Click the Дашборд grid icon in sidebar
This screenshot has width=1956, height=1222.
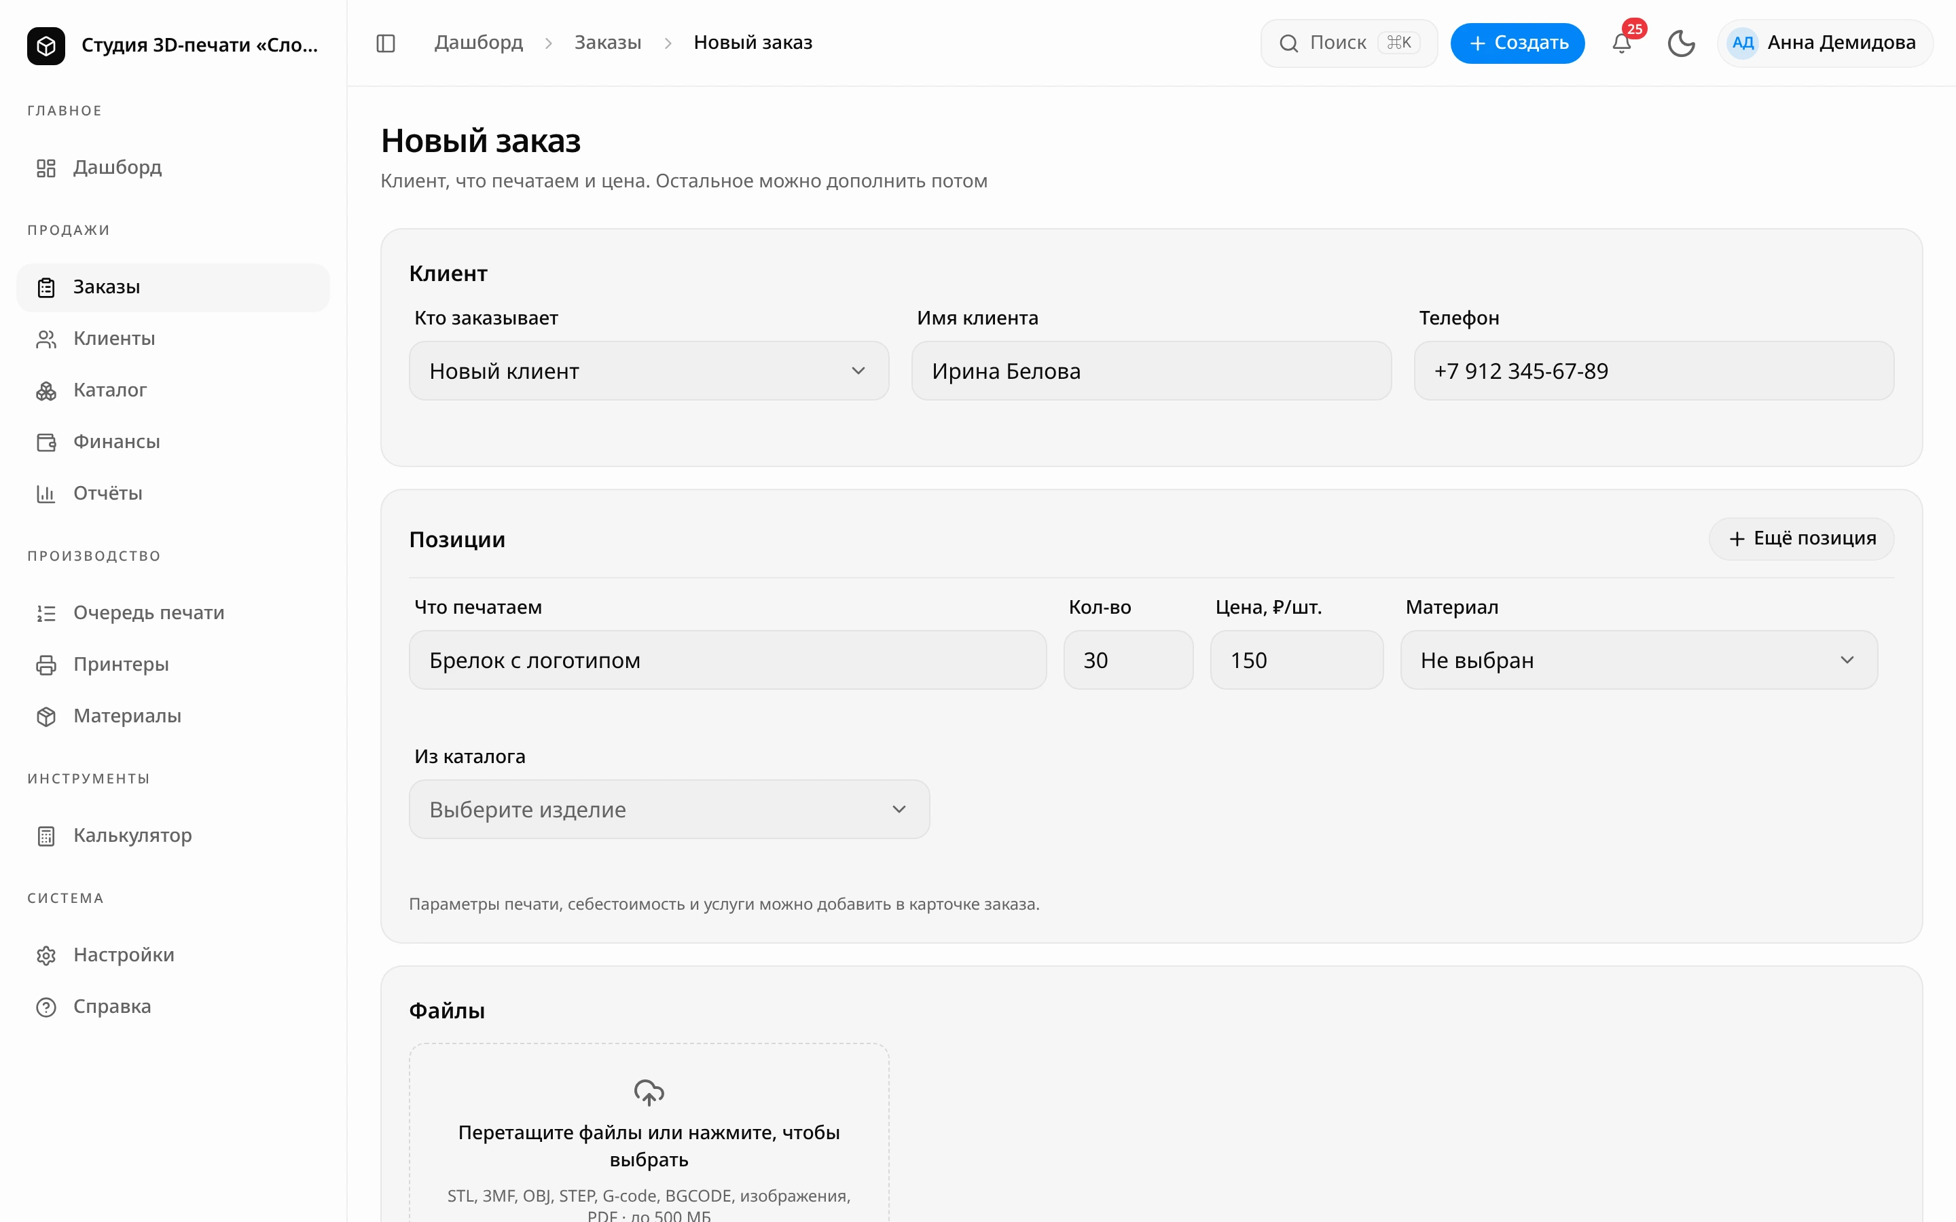46,167
